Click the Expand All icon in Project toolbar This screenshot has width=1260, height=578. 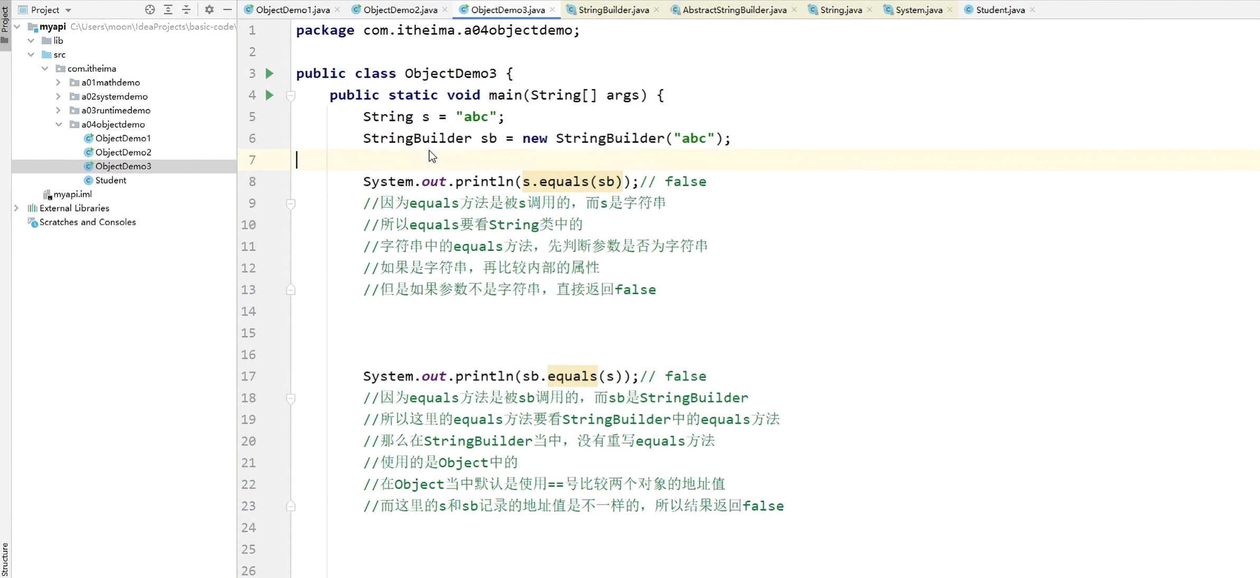pos(168,9)
